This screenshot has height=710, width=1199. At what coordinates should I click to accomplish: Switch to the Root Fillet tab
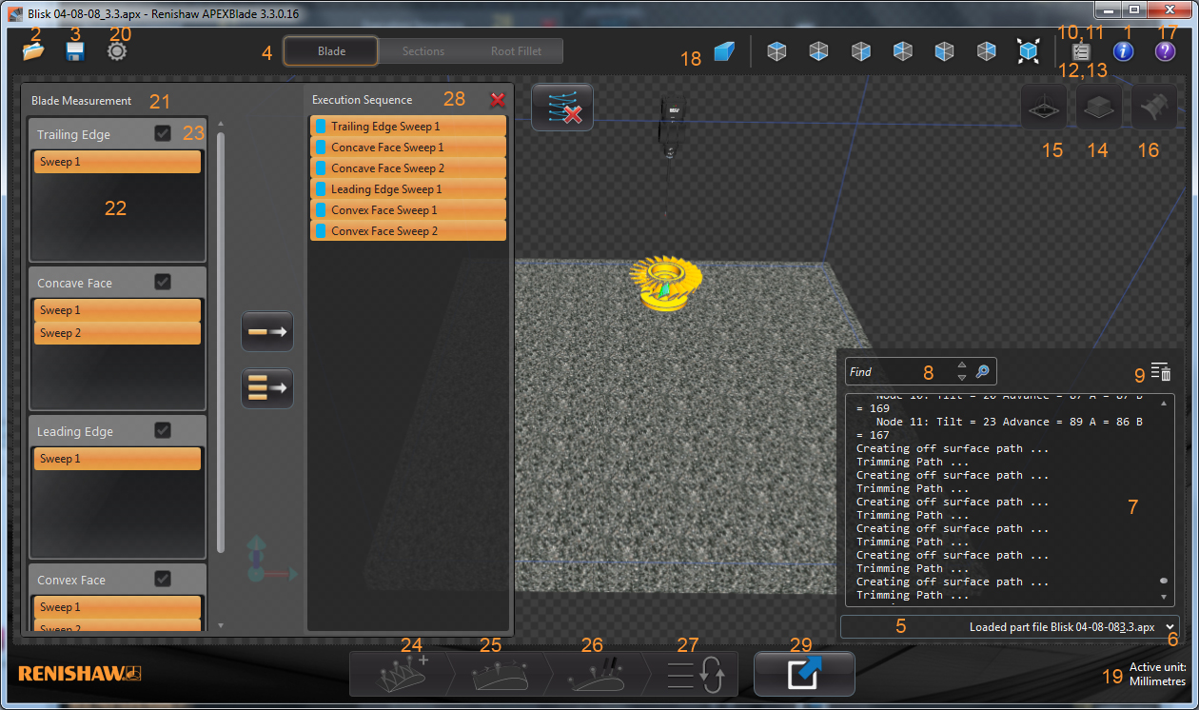click(516, 51)
